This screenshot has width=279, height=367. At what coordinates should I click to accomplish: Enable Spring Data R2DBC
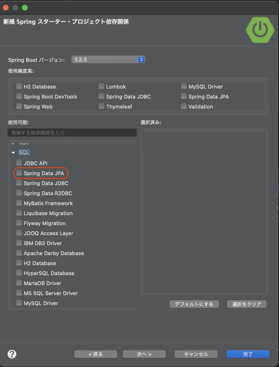pyautogui.click(x=19, y=193)
